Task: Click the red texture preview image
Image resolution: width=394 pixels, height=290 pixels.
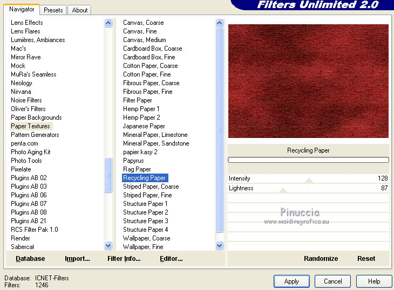Action: click(308, 81)
